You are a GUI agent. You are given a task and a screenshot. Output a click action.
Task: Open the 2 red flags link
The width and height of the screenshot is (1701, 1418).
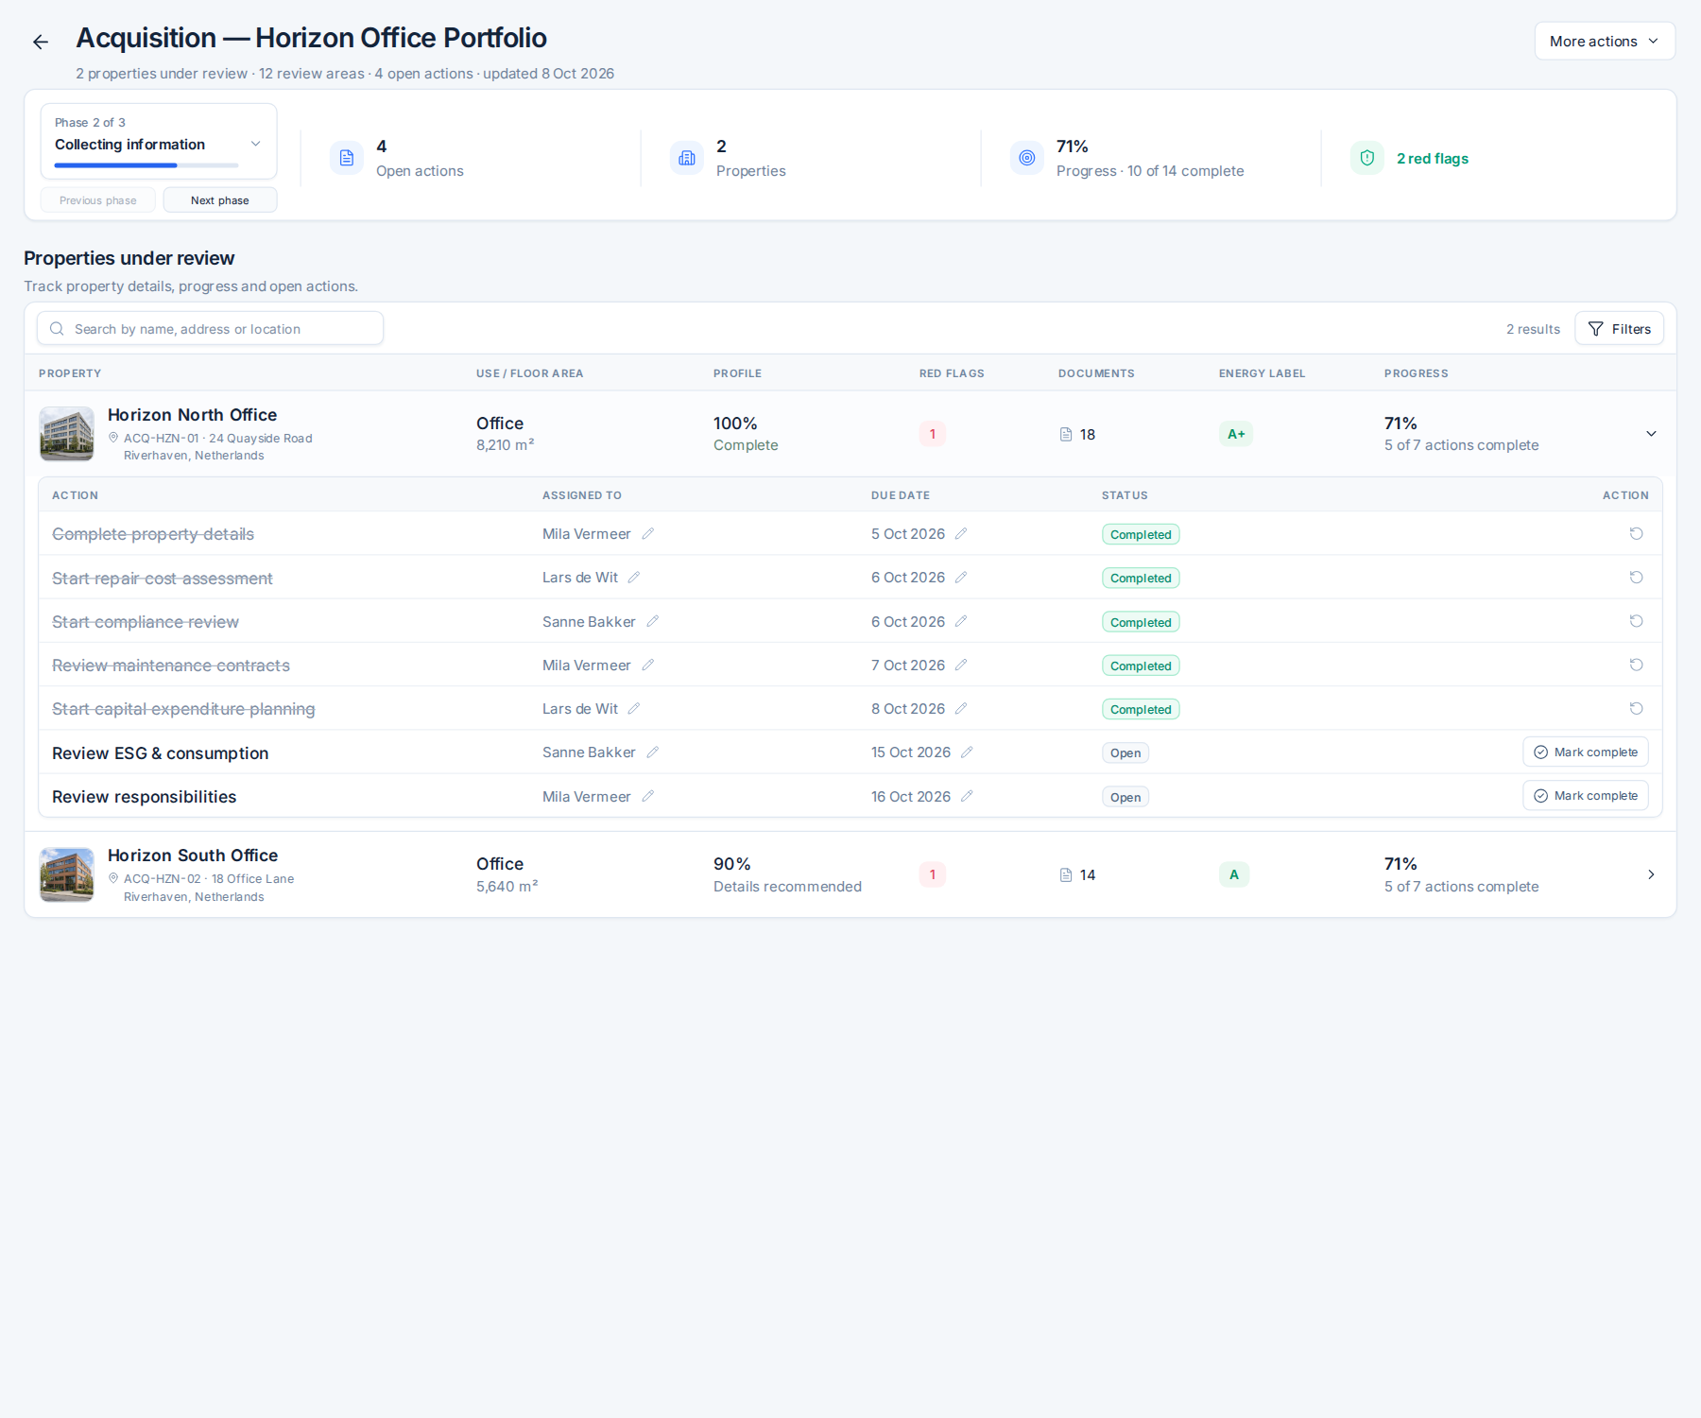pos(1433,159)
